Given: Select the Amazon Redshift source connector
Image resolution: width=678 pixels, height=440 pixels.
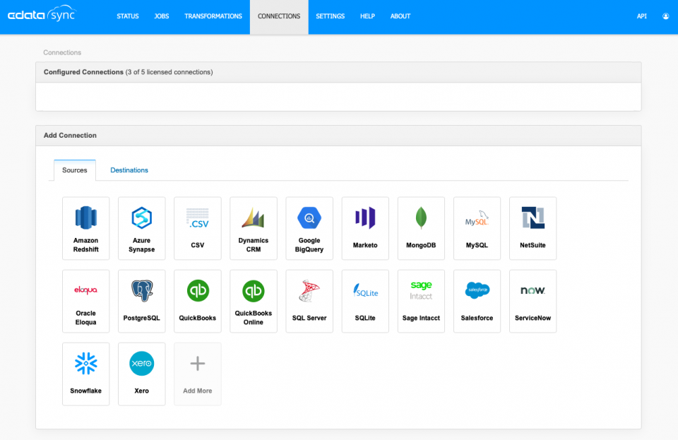Looking at the screenshot, I should point(85,228).
